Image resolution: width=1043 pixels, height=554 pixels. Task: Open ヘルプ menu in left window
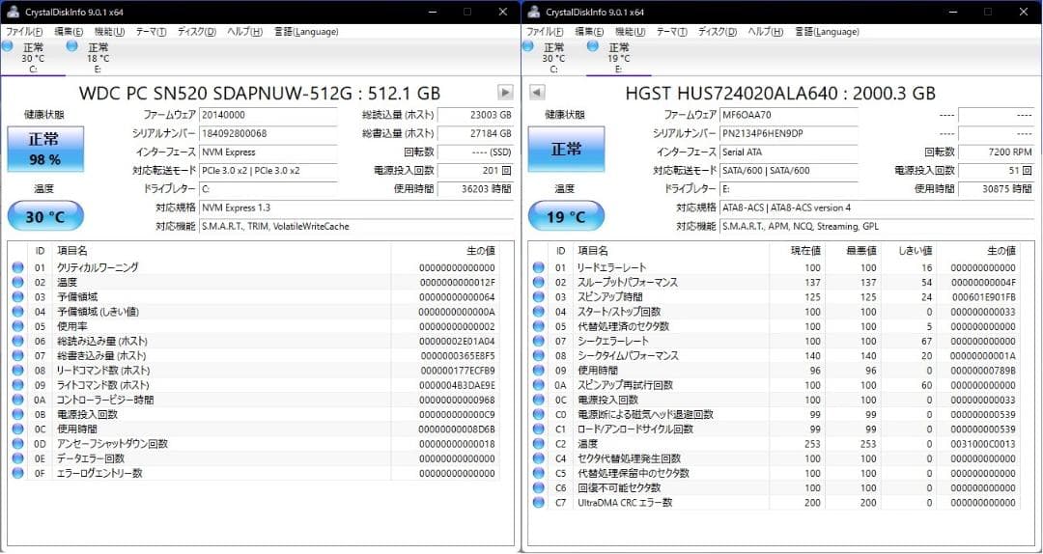click(x=244, y=31)
